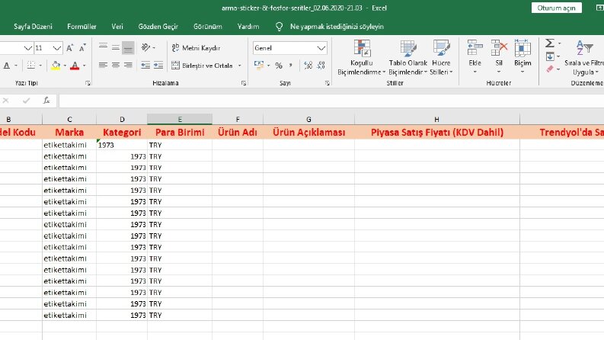
Task: Expand the Clear eraser dropdown arrow
Action: (x=558, y=69)
